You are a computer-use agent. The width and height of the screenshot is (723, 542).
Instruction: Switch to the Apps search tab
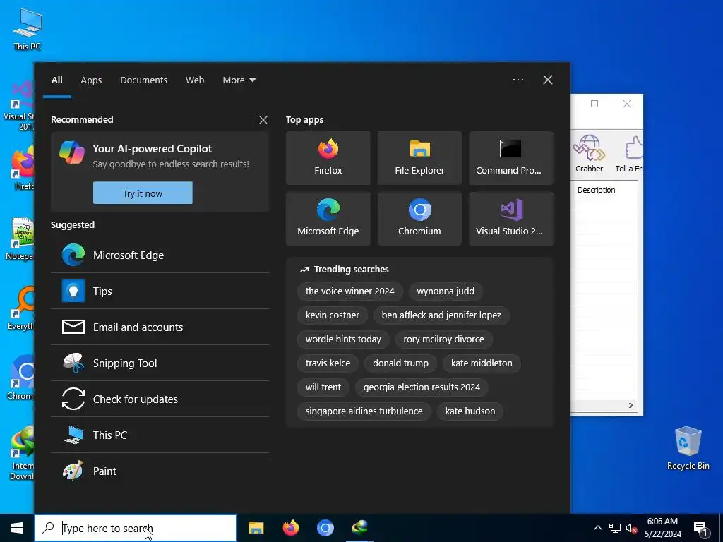pyautogui.click(x=91, y=80)
